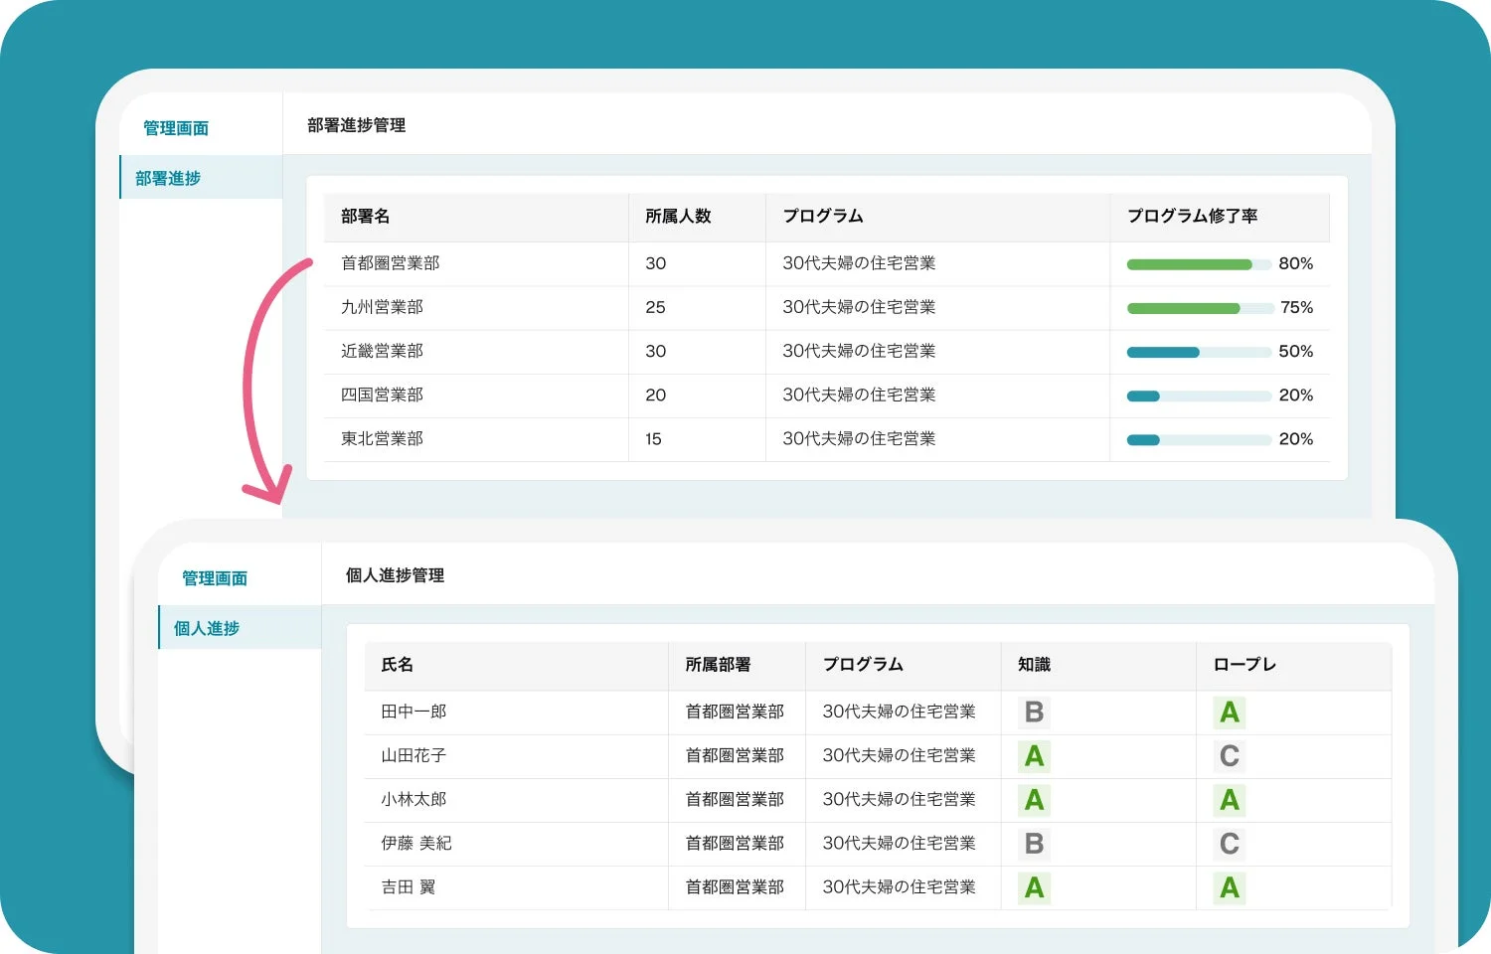Click the 知識 grade A badge for 吉田 翼
This screenshot has width=1491, height=954.
tap(1034, 887)
